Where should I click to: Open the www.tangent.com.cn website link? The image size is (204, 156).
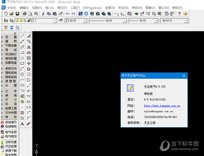162,106
